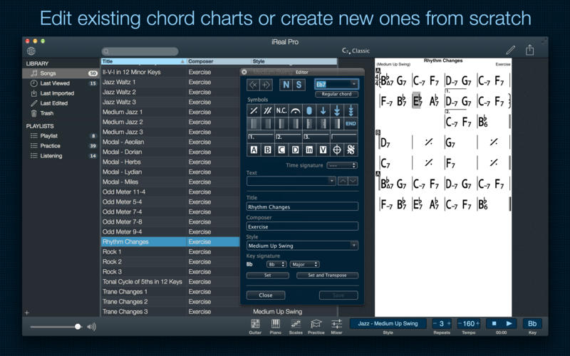Insert the N.C. no-chord symbol
This screenshot has width=570, height=356.
(281, 110)
